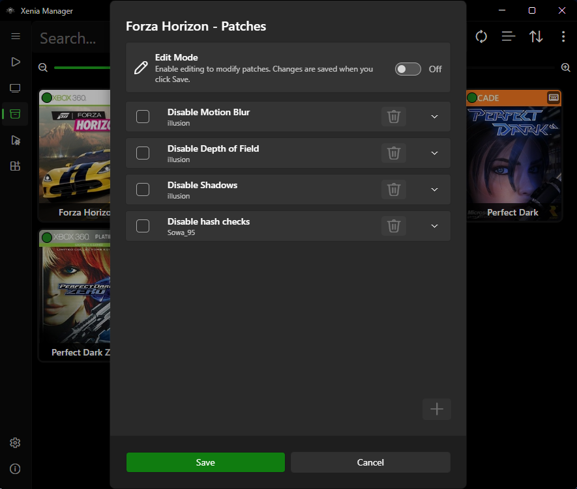The width and height of the screenshot is (577, 489).
Task: Minimize the Xenia Manager window
Action: pyautogui.click(x=502, y=10)
